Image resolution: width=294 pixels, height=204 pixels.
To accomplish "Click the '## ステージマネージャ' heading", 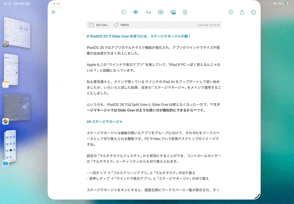I will pos(104,121).
